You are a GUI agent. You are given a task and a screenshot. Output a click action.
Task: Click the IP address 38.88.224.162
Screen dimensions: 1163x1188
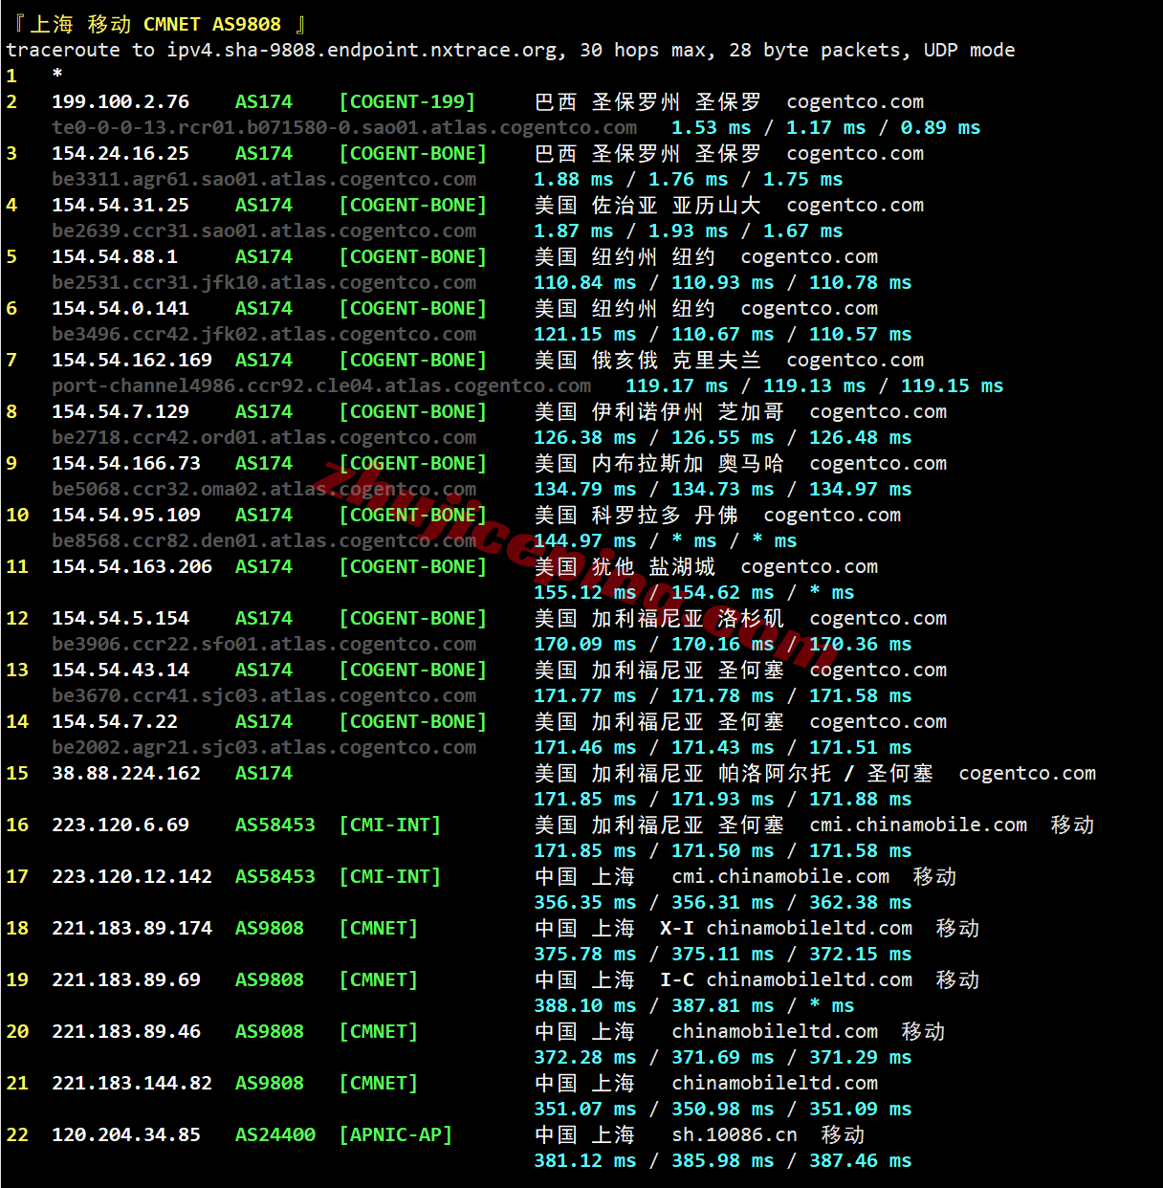coord(126,774)
